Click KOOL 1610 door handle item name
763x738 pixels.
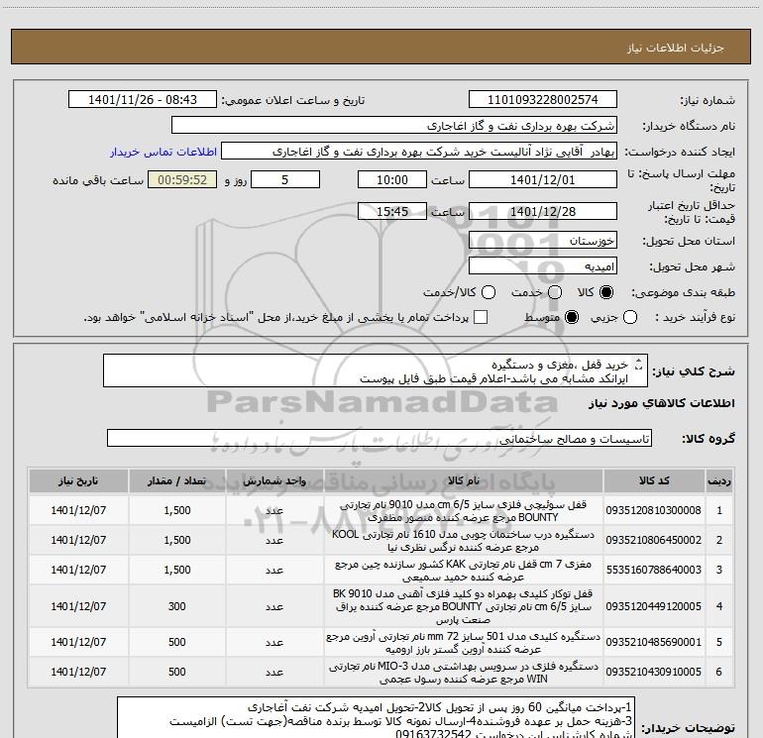464,541
